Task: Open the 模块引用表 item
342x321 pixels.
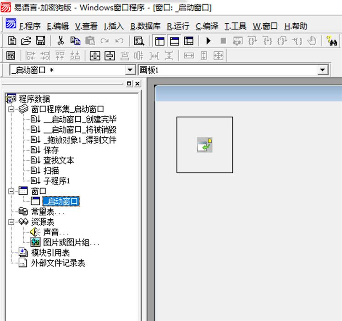Action: point(50,253)
